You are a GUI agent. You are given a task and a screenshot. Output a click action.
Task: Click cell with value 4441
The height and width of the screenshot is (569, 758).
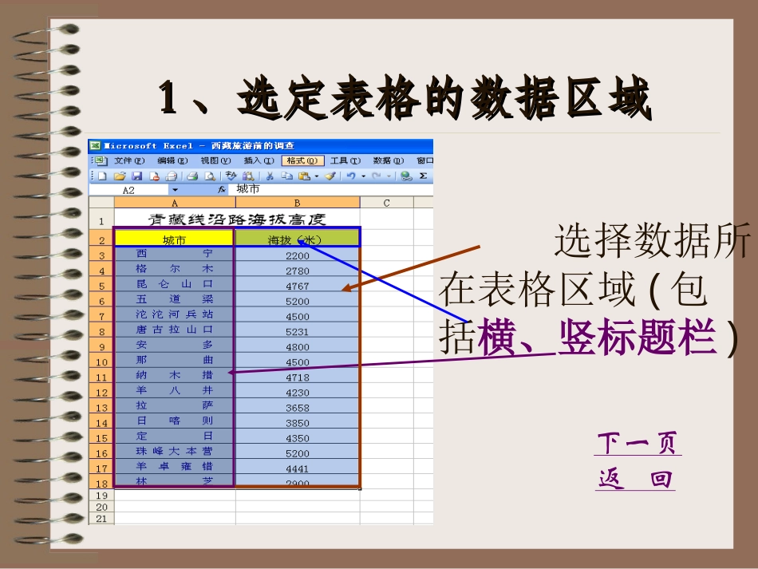[x=298, y=468]
